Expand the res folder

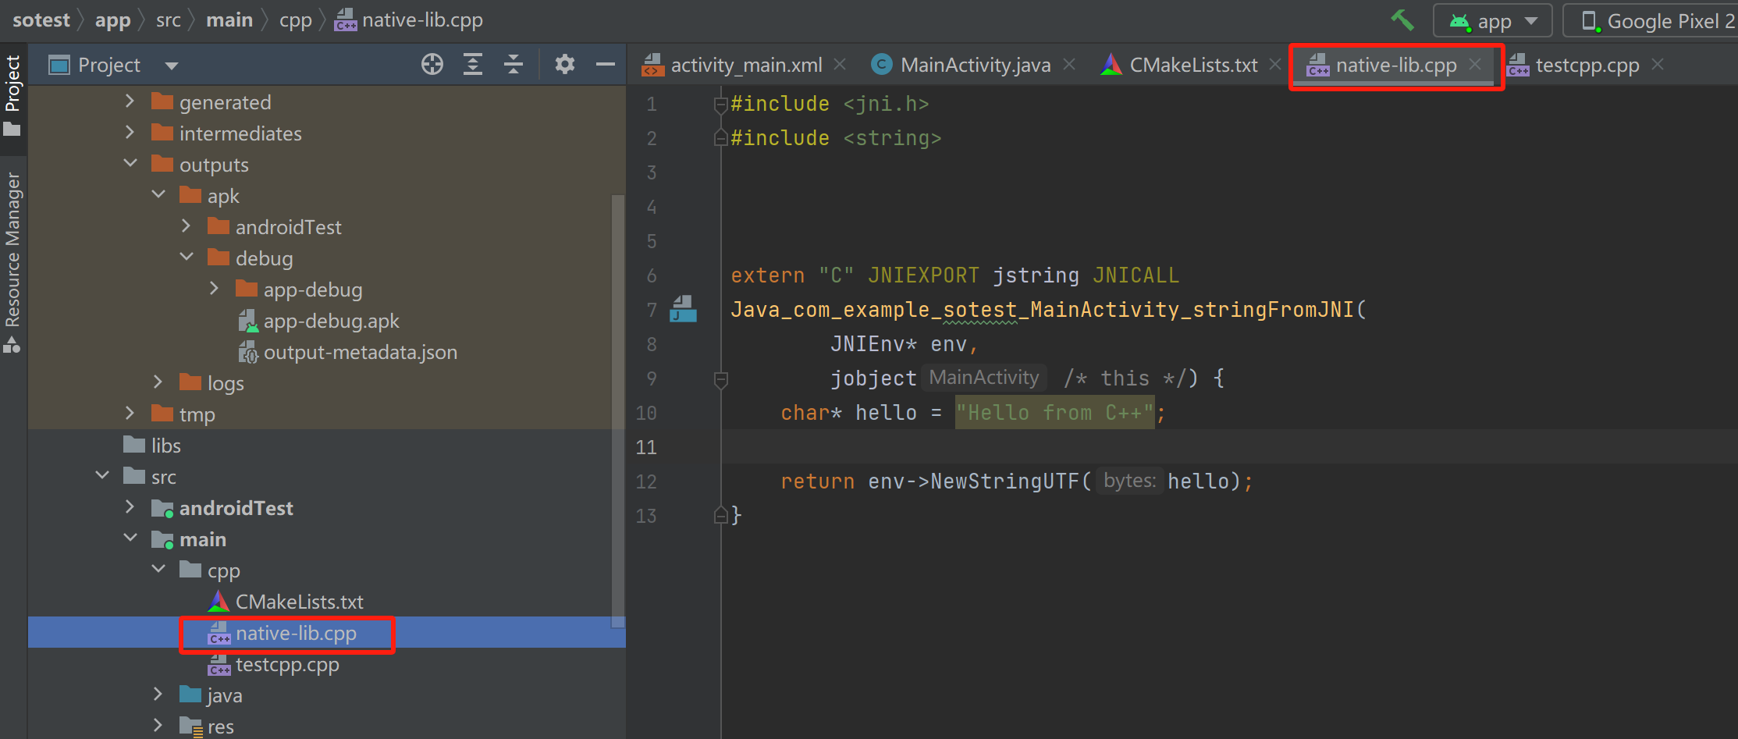click(x=158, y=726)
